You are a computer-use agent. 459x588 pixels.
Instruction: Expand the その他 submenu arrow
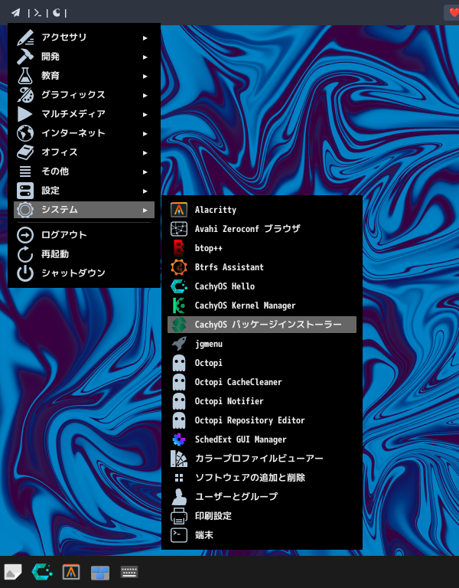tap(145, 171)
